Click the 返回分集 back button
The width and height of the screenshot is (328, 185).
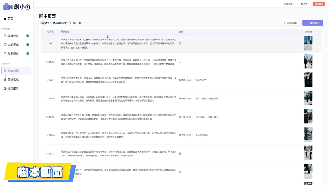click(x=290, y=23)
